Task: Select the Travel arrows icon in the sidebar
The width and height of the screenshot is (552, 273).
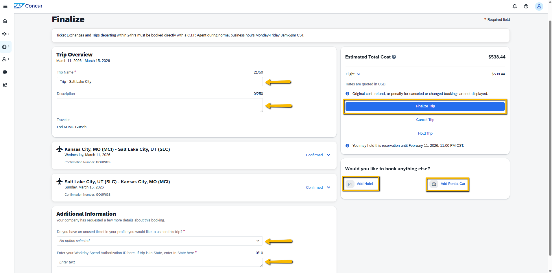Action: [5, 34]
